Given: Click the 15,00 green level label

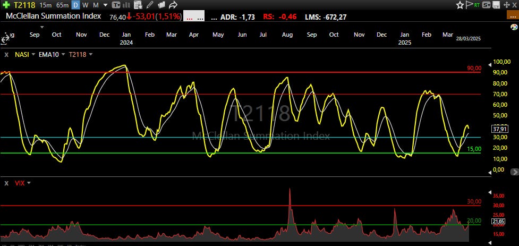Looking at the screenshot, I should coord(474,149).
